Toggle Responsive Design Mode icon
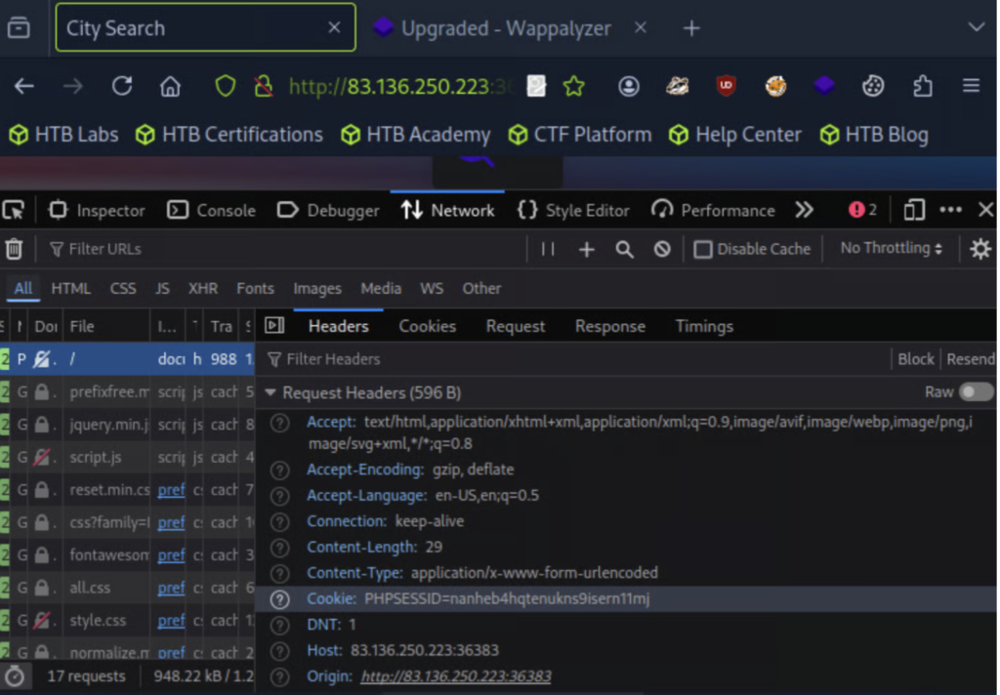The image size is (1000, 695). point(913,209)
